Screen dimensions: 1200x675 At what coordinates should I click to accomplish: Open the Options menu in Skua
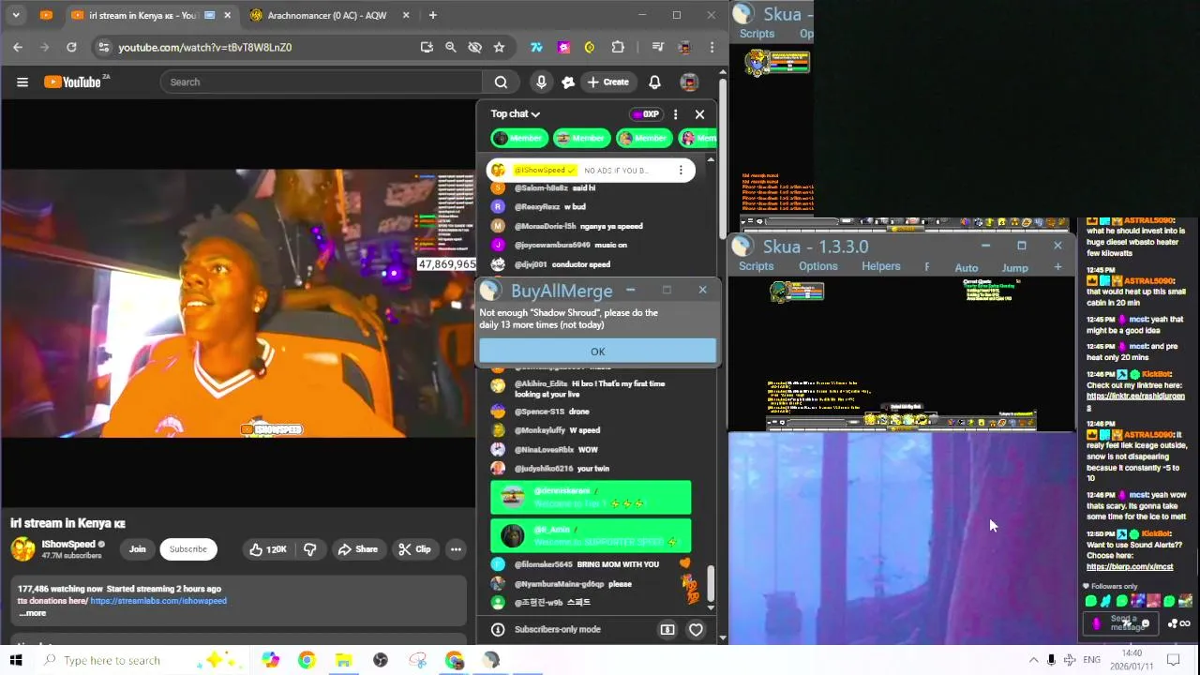tap(818, 266)
